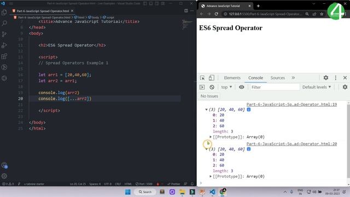This screenshot has height=197, width=350.
Task: Click the body breadcrumb segment
Action: tap(94, 17)
